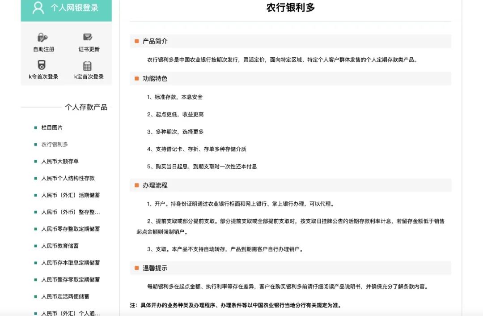Click the 证书更新 certificate icon
The image size is (483, 316).
point(88,37)
